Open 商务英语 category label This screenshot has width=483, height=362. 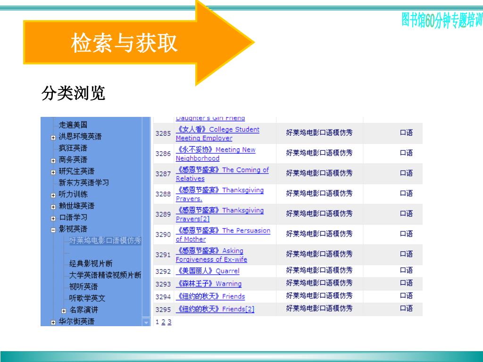pos(73,159)
